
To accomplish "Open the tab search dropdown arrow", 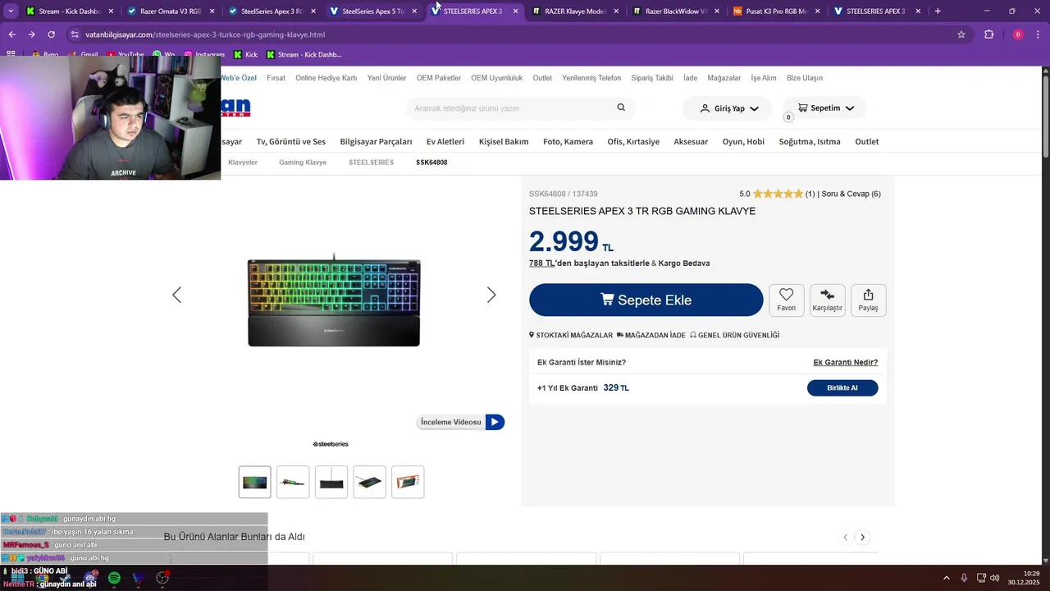I will (11, 11).
